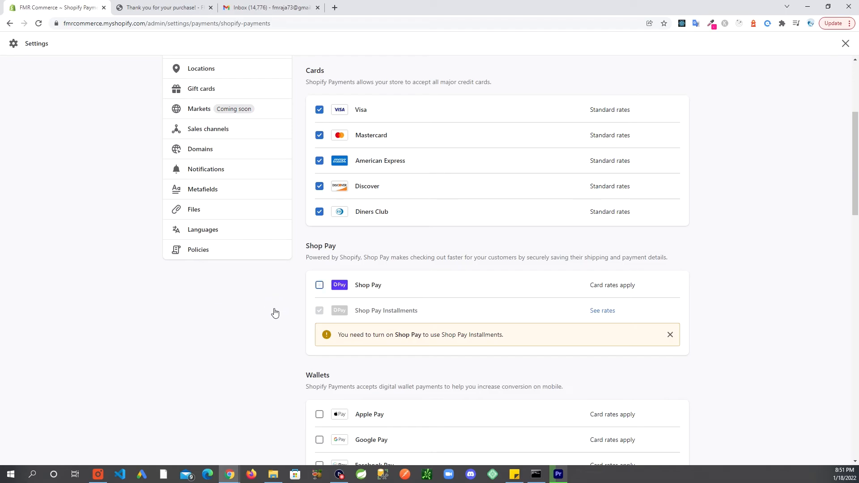The image size is (859, 483).
Task: Open Languages settings
Action: click(227, 229)
